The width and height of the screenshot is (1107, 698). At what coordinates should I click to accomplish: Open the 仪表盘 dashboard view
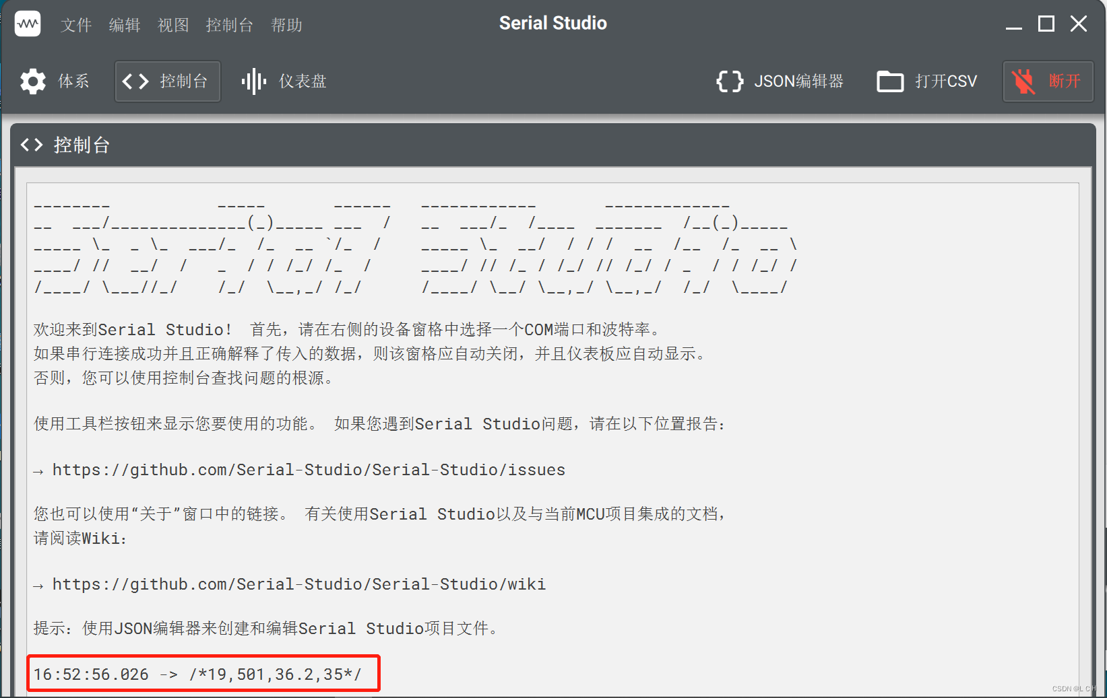[284, 81]
